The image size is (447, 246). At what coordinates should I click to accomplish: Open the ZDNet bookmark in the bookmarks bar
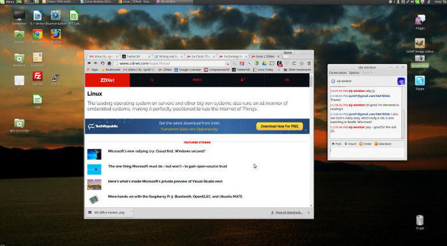(165, 70)
